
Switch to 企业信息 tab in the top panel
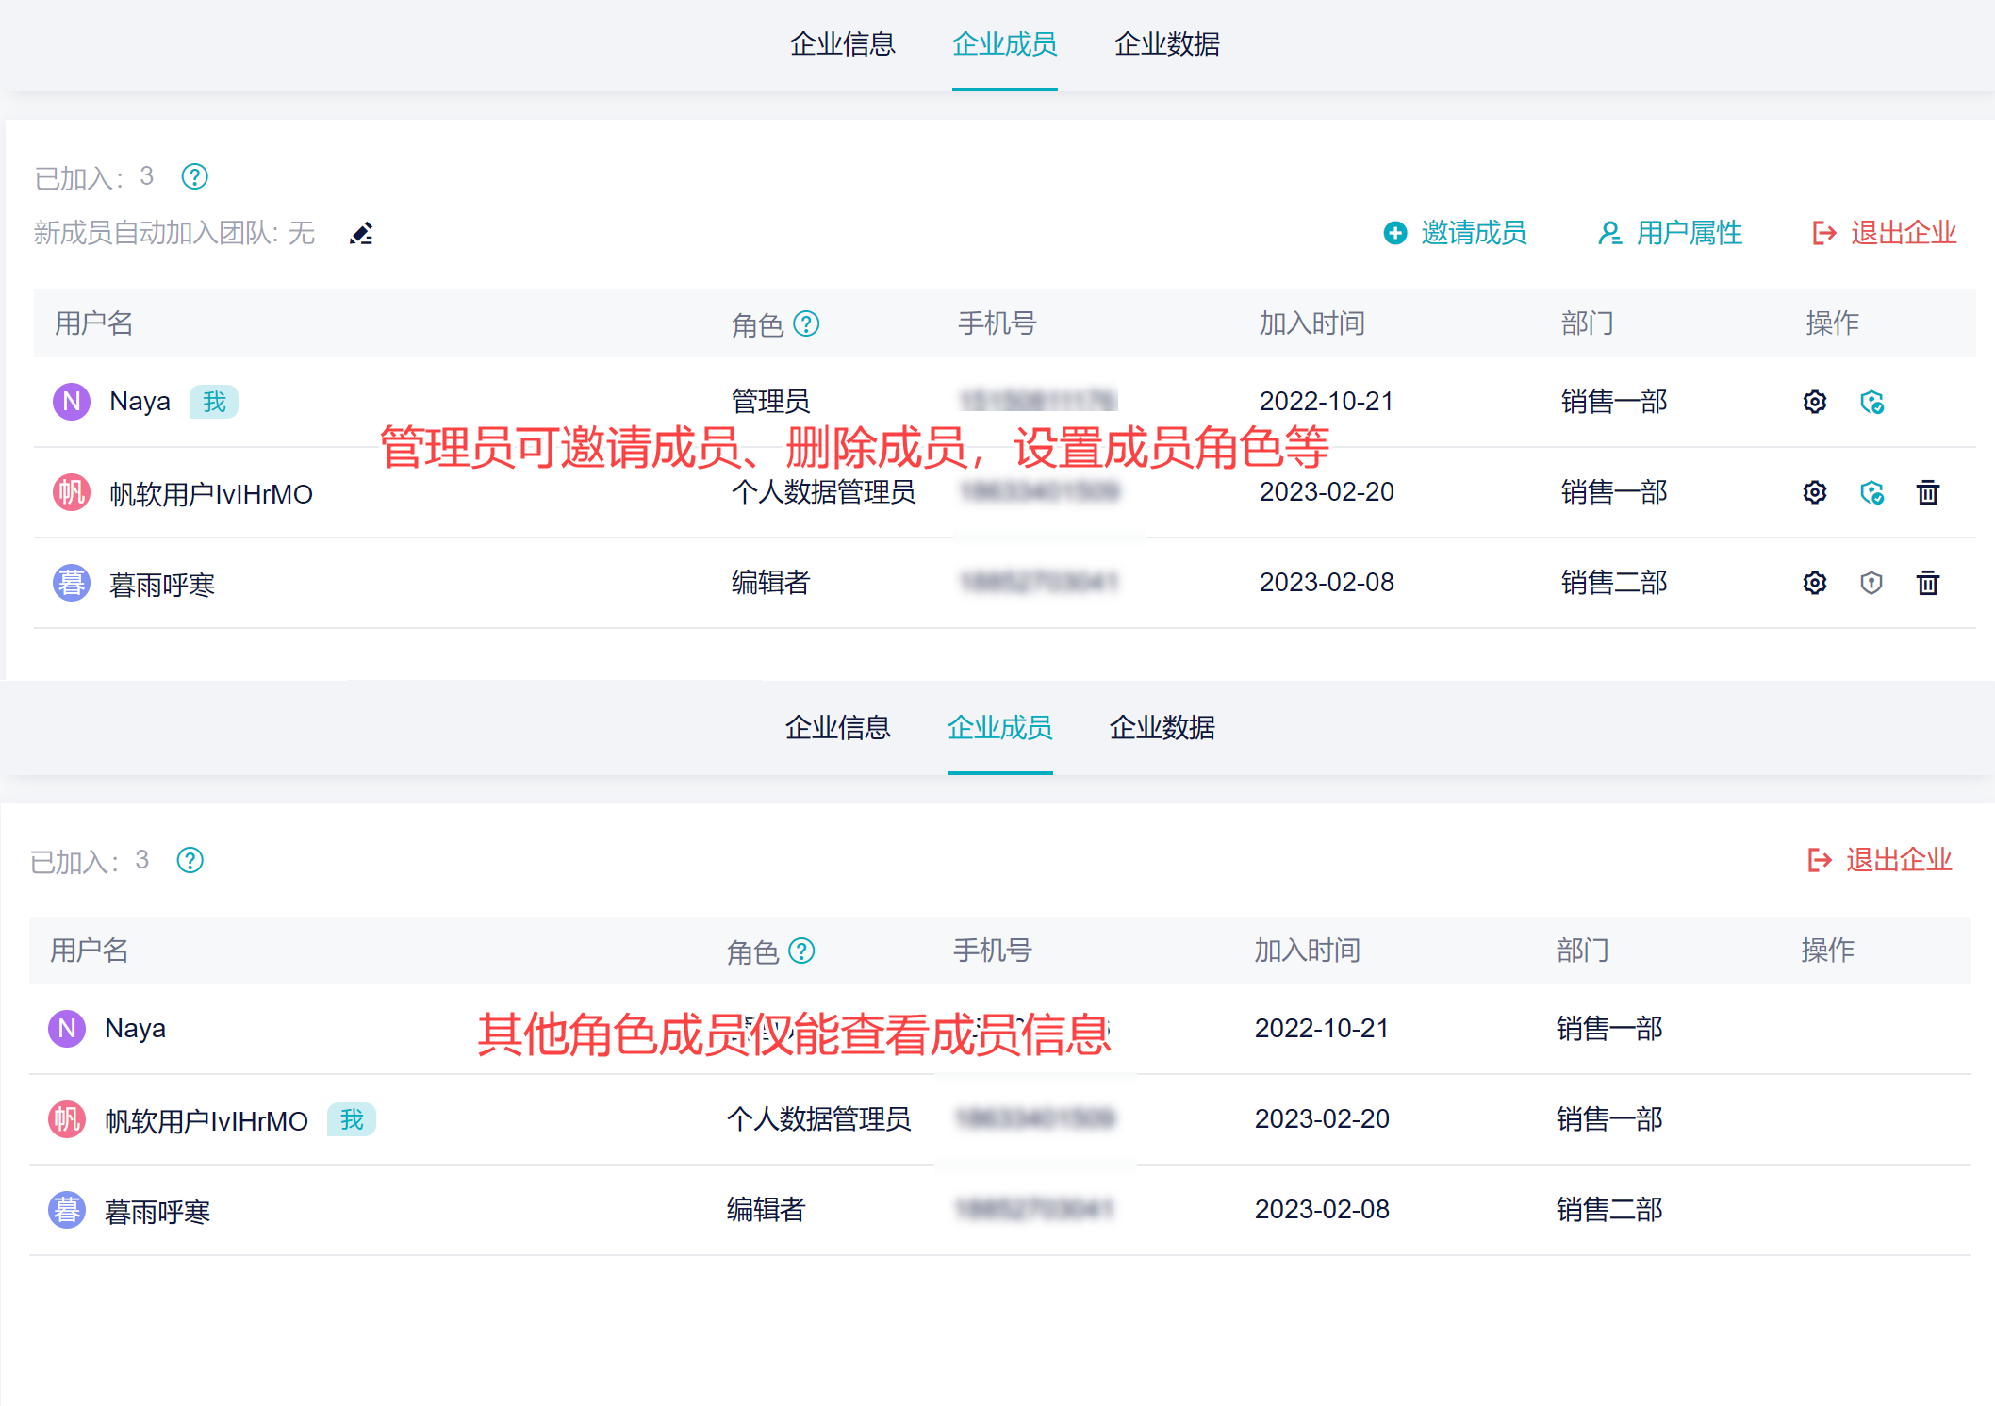tap(842, 44)
